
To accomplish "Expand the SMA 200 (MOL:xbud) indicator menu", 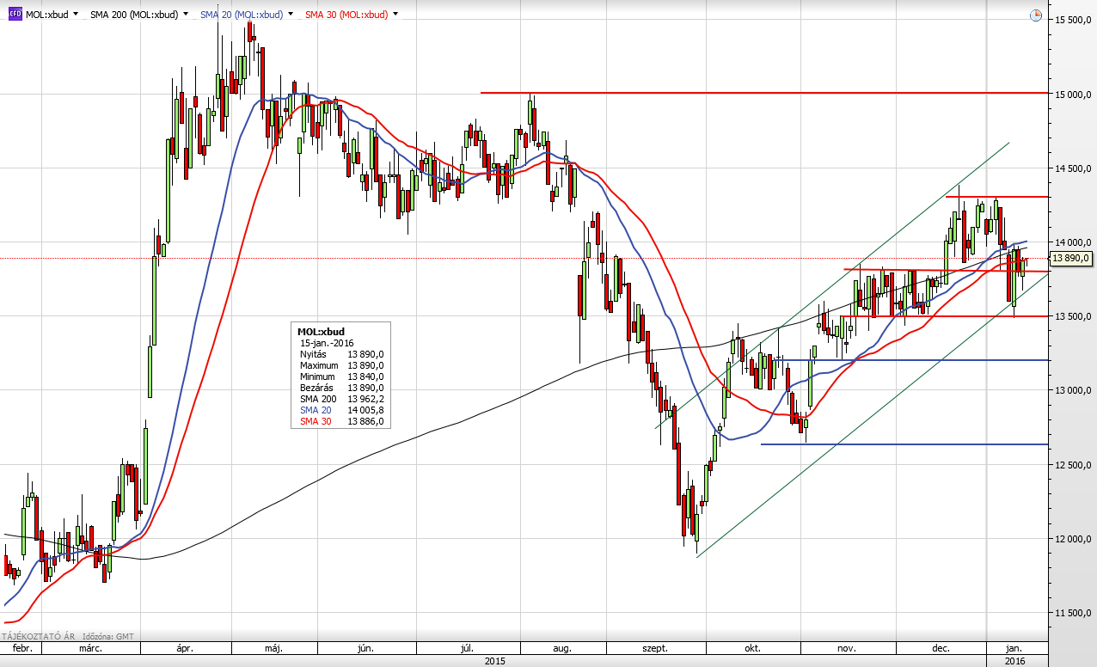I will [187, 15].
